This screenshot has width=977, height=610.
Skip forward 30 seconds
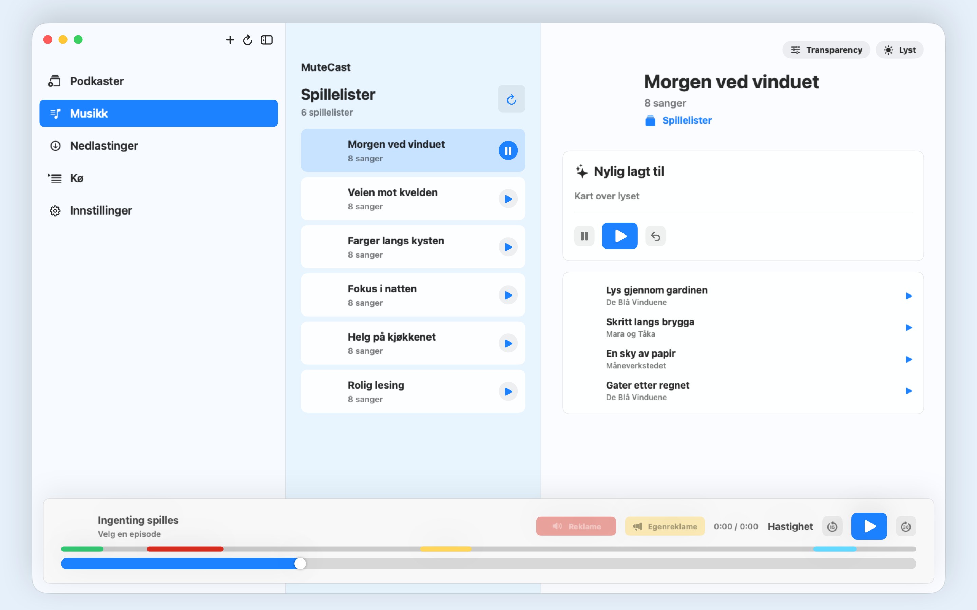pyautogui.click(x=906, y=527)
